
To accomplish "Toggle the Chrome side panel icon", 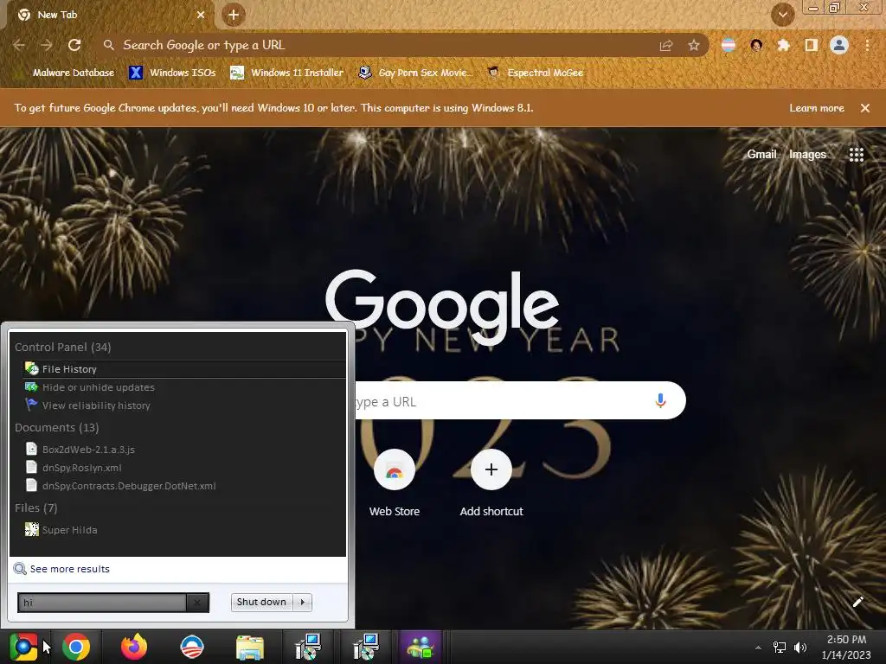I will tap(812, 45).
